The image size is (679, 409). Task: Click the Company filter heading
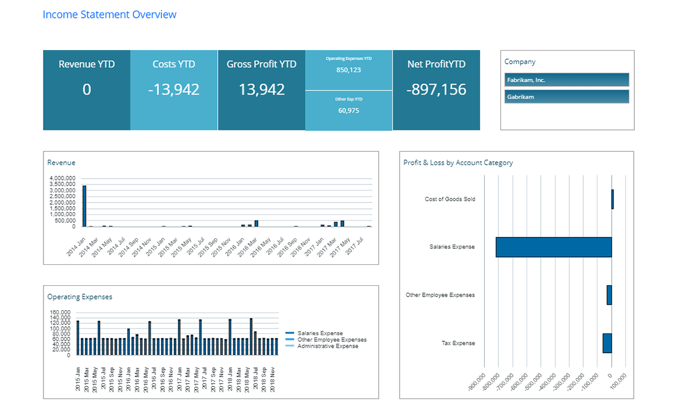519,62
